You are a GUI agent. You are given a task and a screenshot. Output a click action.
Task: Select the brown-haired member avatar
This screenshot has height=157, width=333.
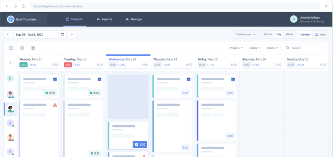(10, 138)
